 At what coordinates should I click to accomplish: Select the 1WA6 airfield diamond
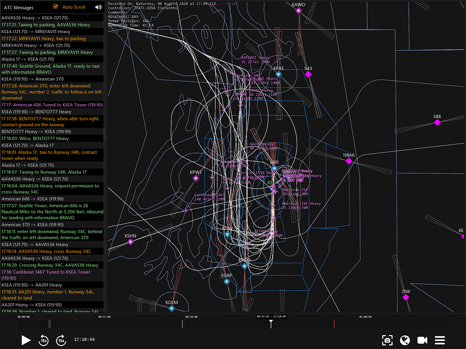point(348,161)
